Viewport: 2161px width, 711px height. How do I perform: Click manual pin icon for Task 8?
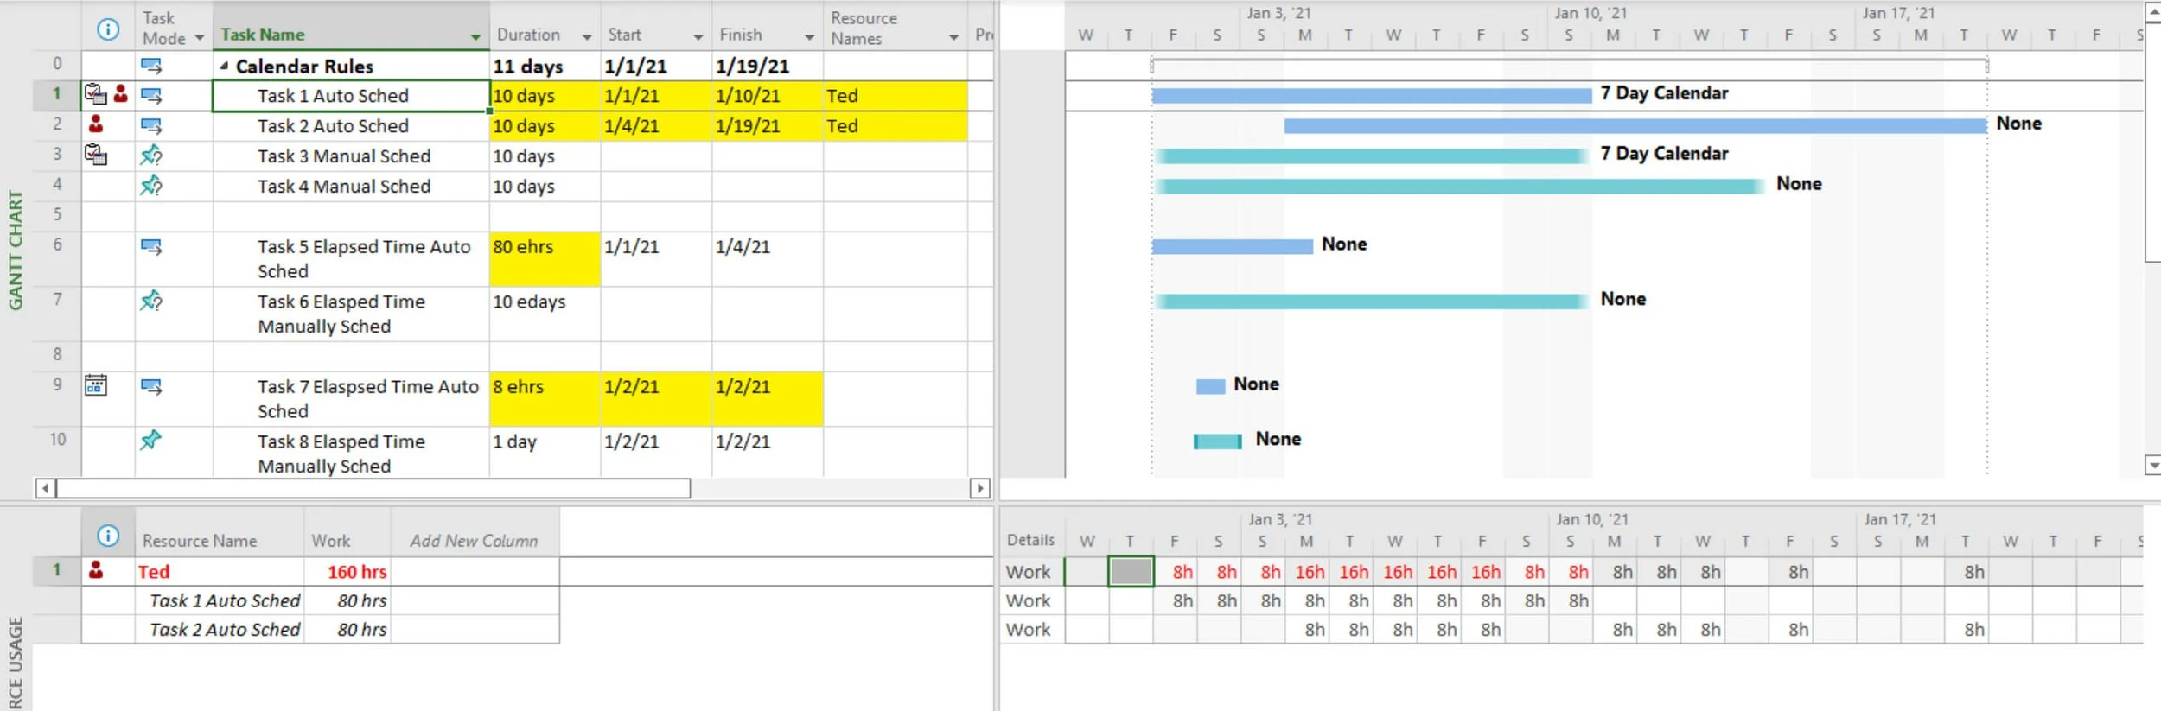point(151,440)
